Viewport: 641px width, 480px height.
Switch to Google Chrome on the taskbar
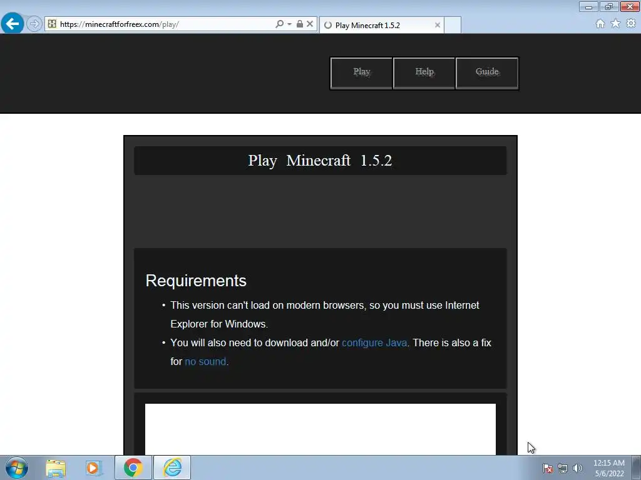[x=133, y=467]
